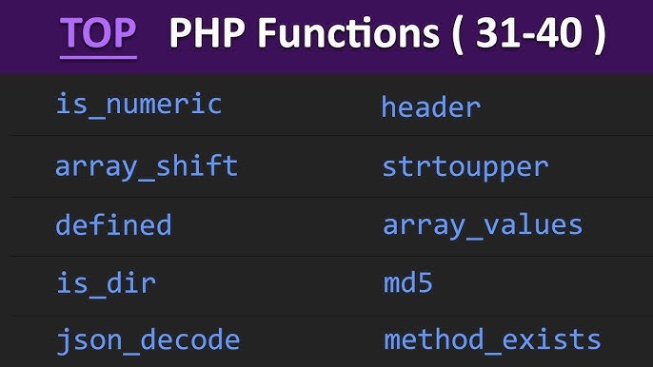Open the md5 function entry
Viewport: 653px width, 367px height.
407,283
